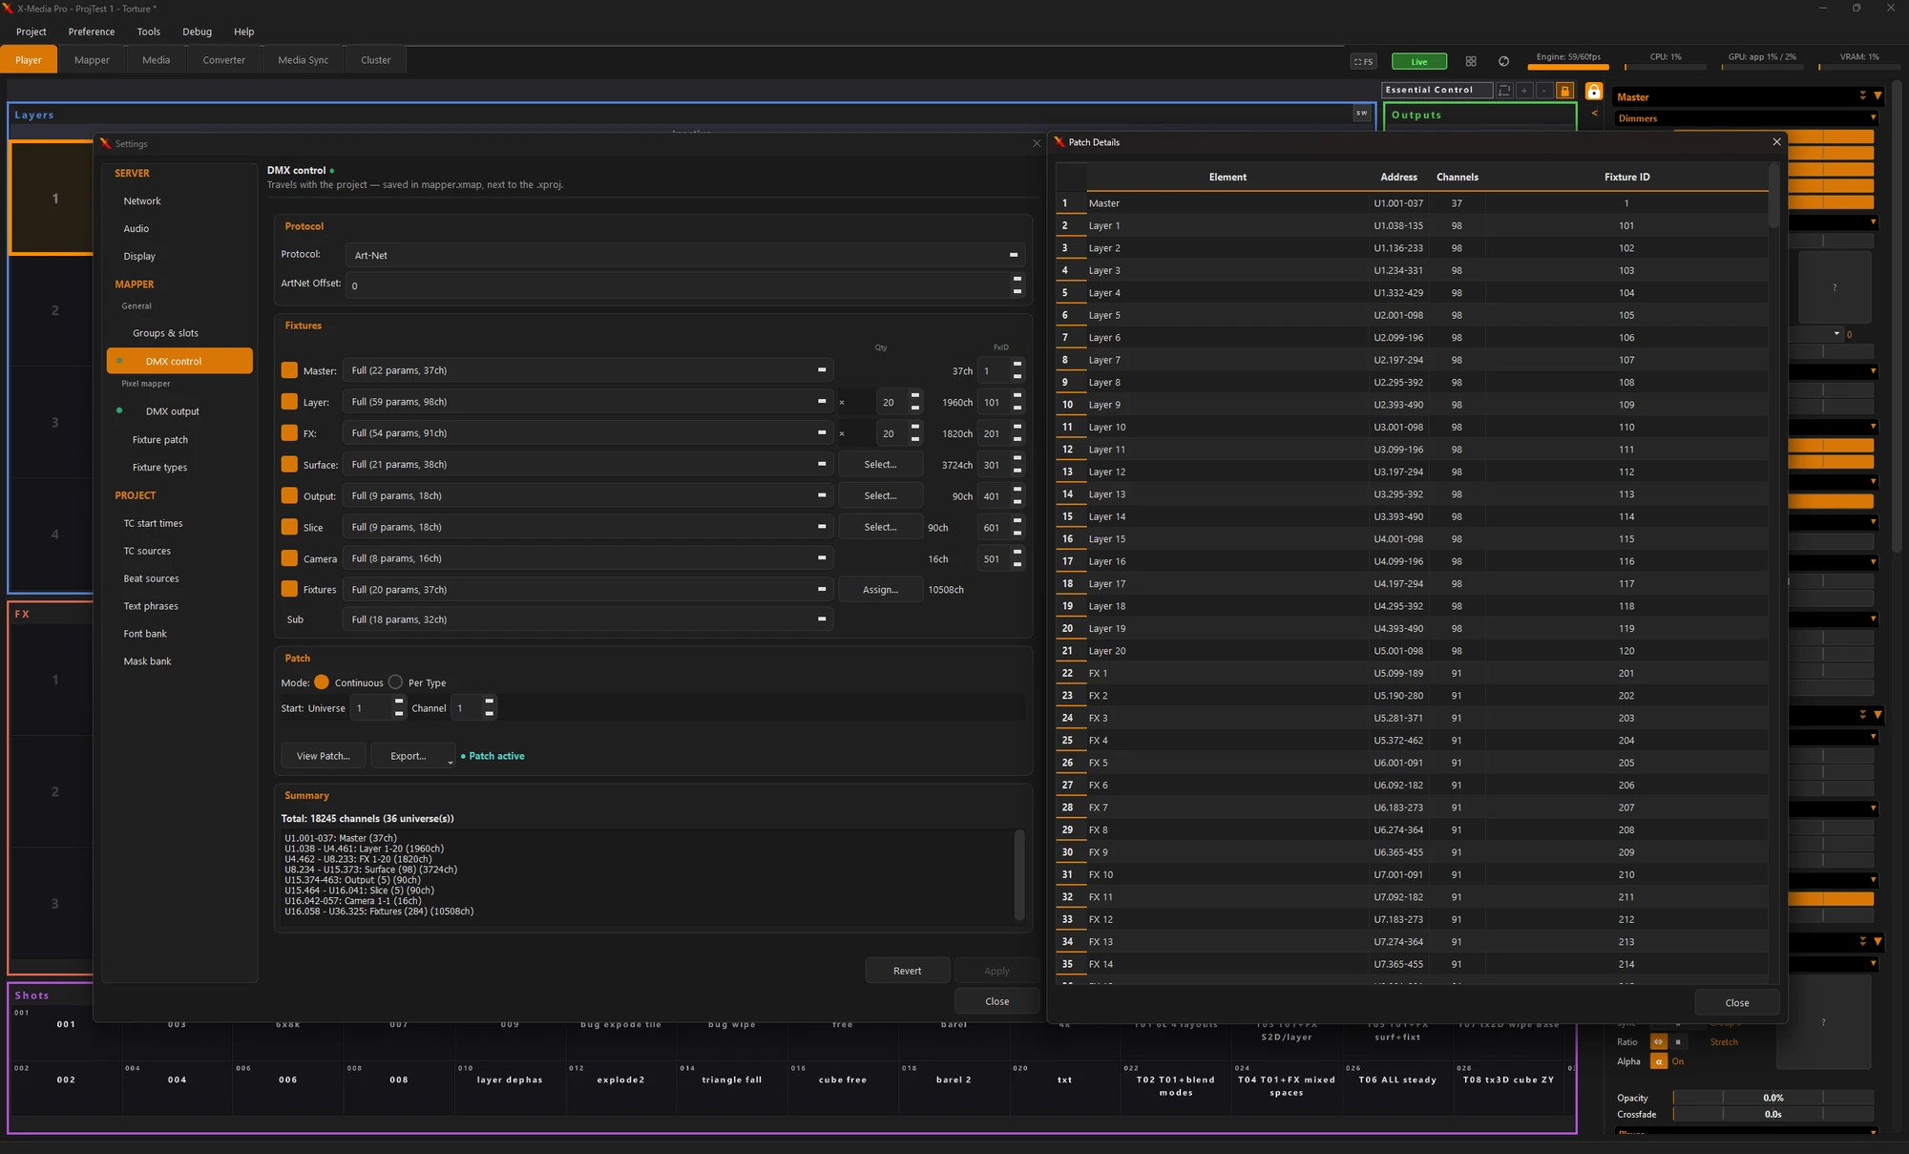Screen dimensions: 1909x1154
Task: Toggle the Layer fixture orange checkbox
Action: [289, 402]
